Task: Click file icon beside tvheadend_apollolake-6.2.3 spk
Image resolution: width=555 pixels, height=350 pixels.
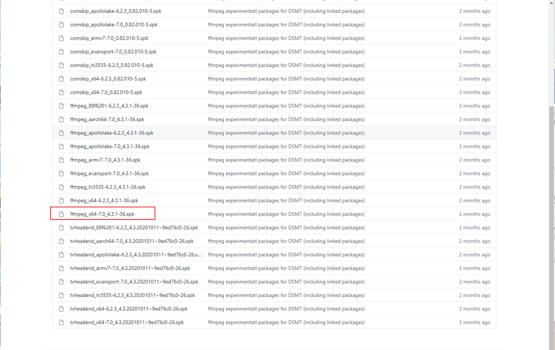Action: tap(61, 255)
